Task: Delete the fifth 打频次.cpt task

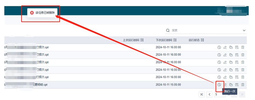Action: [243, 77]
